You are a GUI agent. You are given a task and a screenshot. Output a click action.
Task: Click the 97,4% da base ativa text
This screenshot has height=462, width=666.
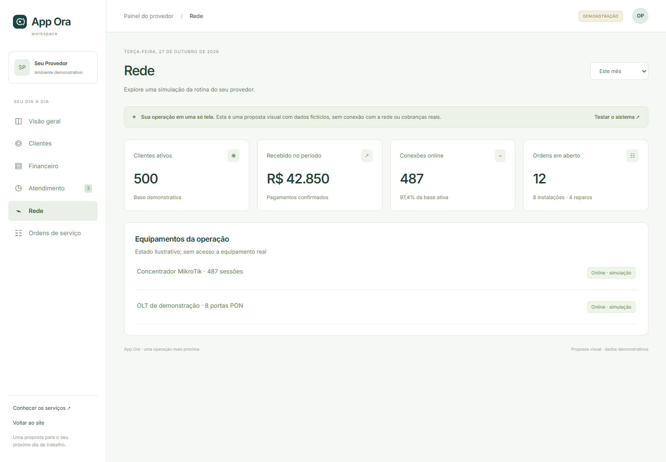point(424,197)
